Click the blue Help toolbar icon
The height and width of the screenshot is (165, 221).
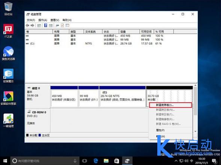pos(46,25)
